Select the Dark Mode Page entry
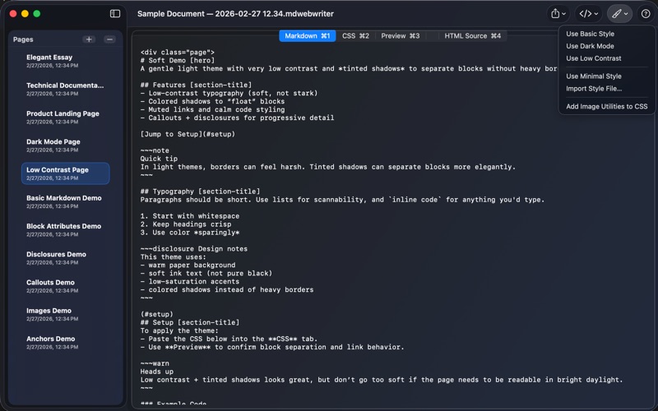This screenshot has width=658, height=411. tap(66, 145)
